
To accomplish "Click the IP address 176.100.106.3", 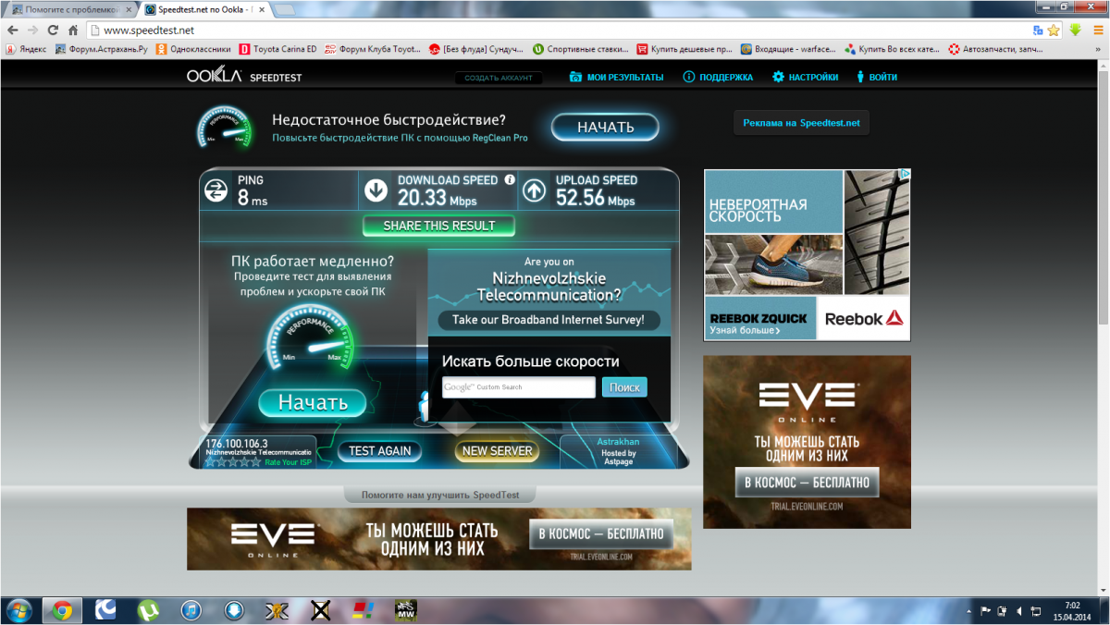I will point(235,443).
